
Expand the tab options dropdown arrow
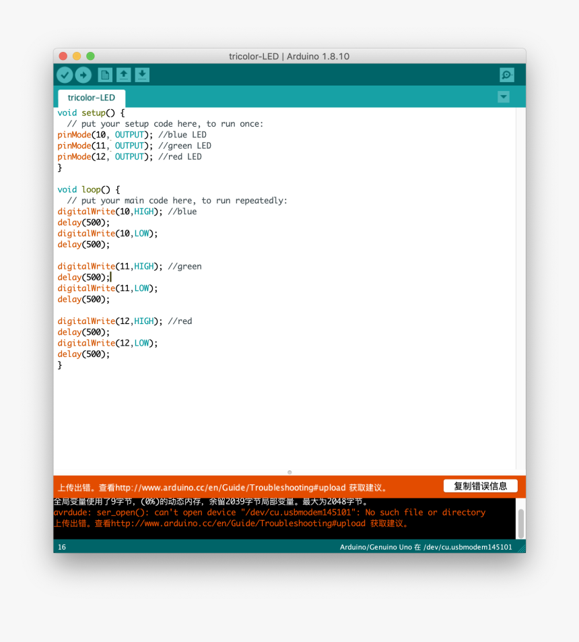503,97
